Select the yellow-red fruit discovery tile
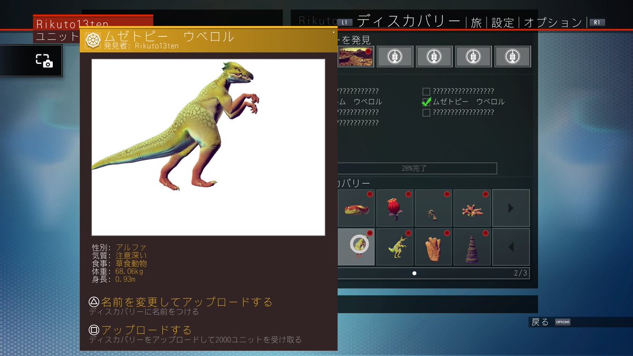The width and height of the screenshot is (633, 356). (x=356, y=208)
